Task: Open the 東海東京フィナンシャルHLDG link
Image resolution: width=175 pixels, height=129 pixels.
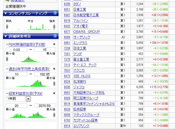Action: pyautogui.click(x=94, y=104)
